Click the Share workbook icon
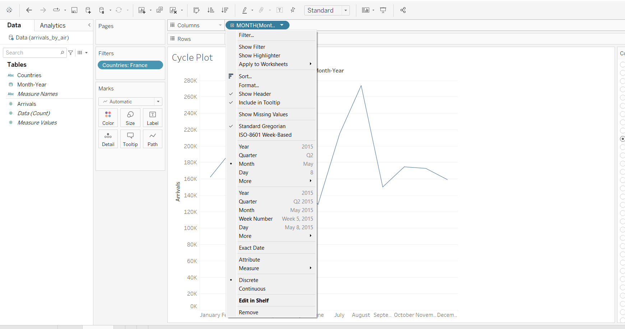The width and height of the screenshot is (625, 329). click(403, 10)
